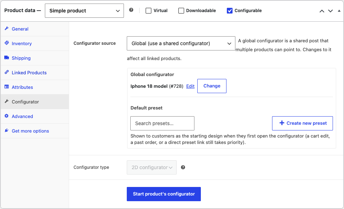This screenshot has width=344, height=209.
Task: Collapse the Product data panel
Action: pyautogui.click(x=339, y=11)
